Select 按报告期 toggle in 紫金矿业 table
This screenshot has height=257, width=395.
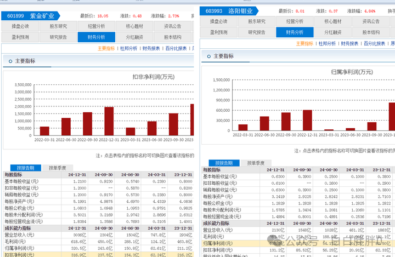pyautogui.click(x=25, y=168)
